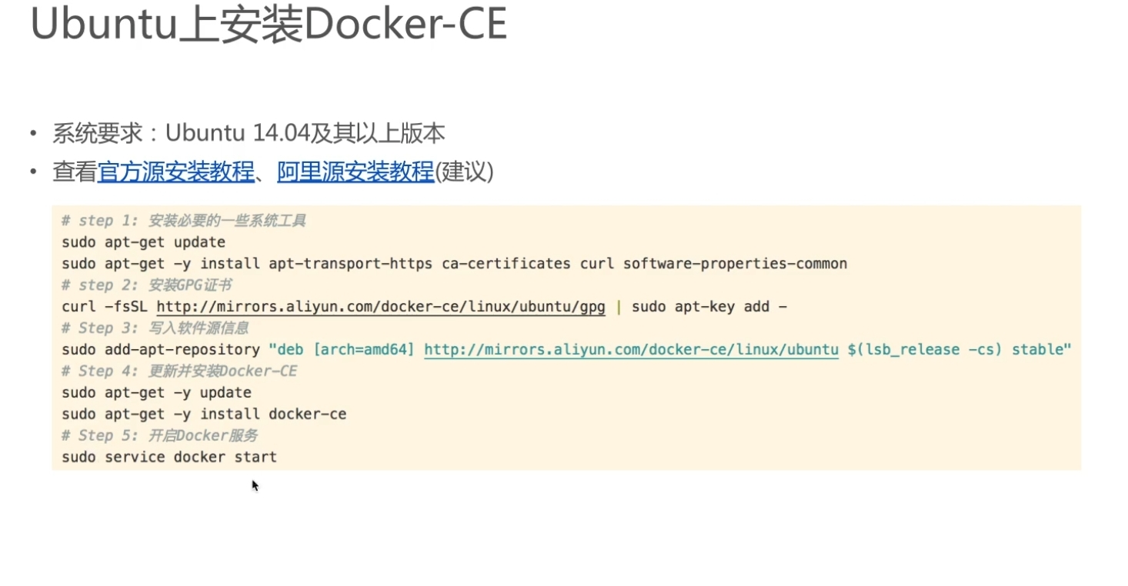1128x586 pixels.
Task: Click the first 'sudo apt-get update' line
Action: click(x=143, y=242)
